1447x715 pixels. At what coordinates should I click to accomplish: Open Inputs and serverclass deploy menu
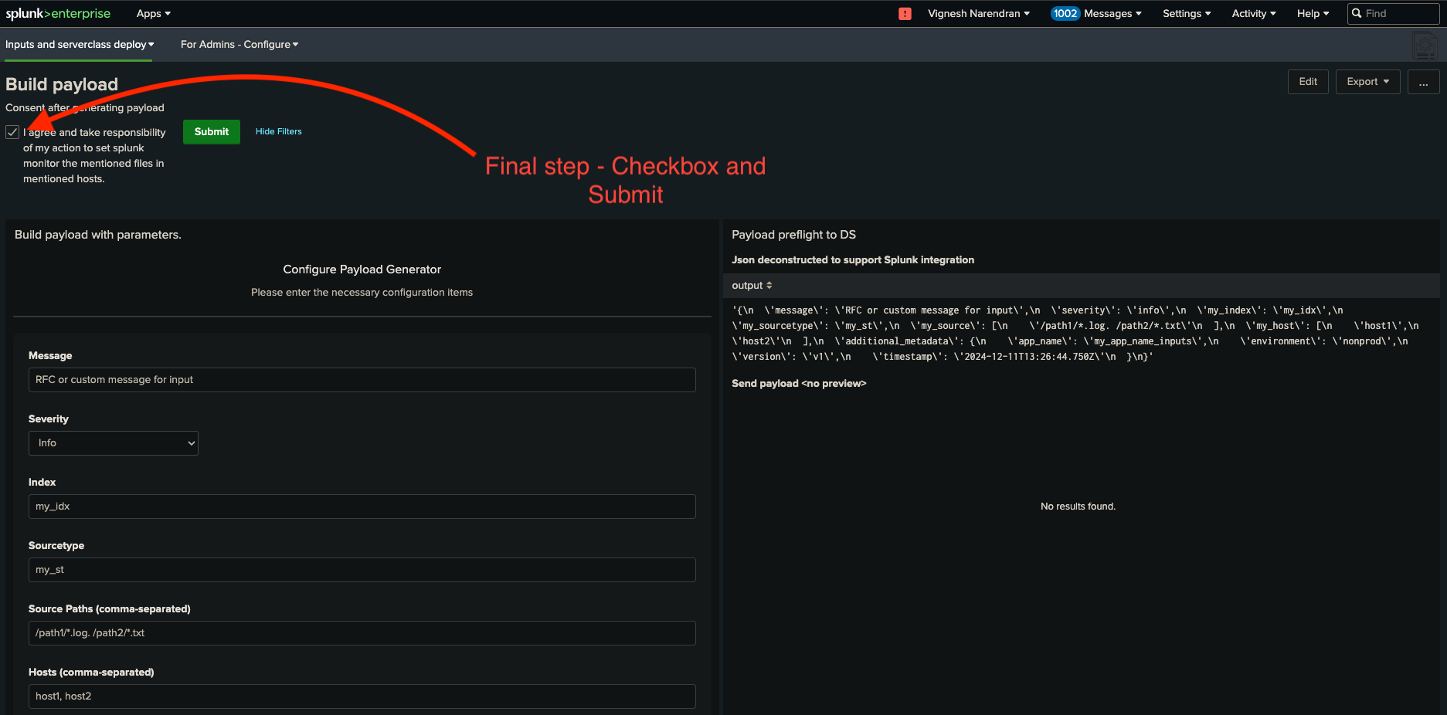tap(79, 45)
